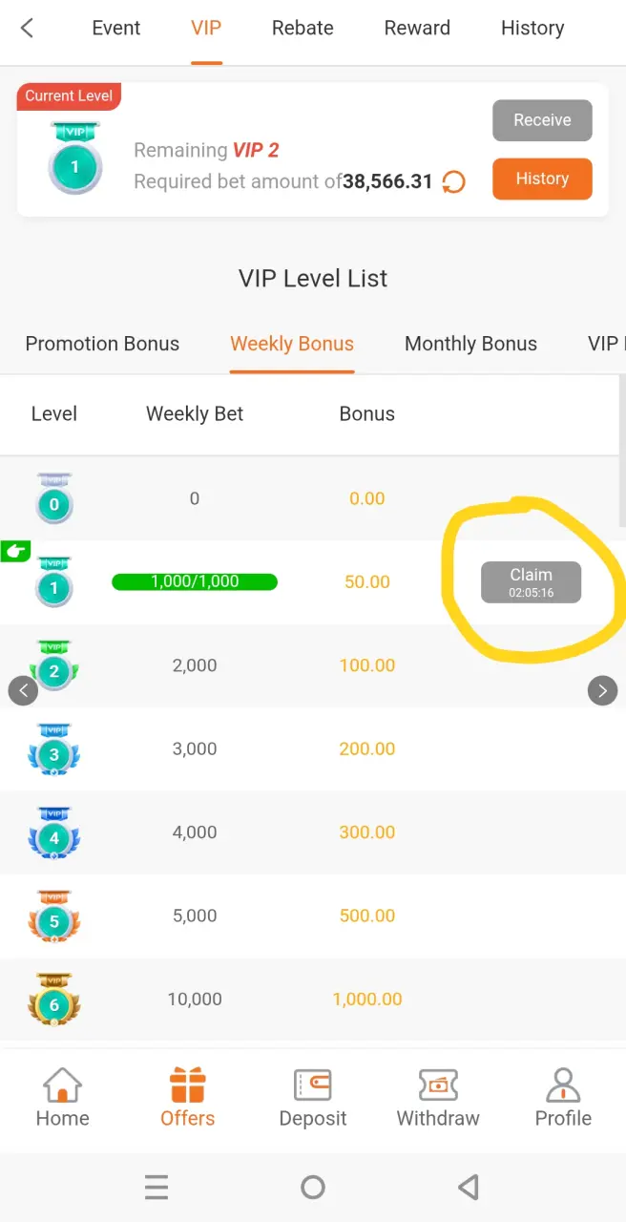Tap the Android home circle button
Viewport: 626px width, 1222px height.
313,1187
